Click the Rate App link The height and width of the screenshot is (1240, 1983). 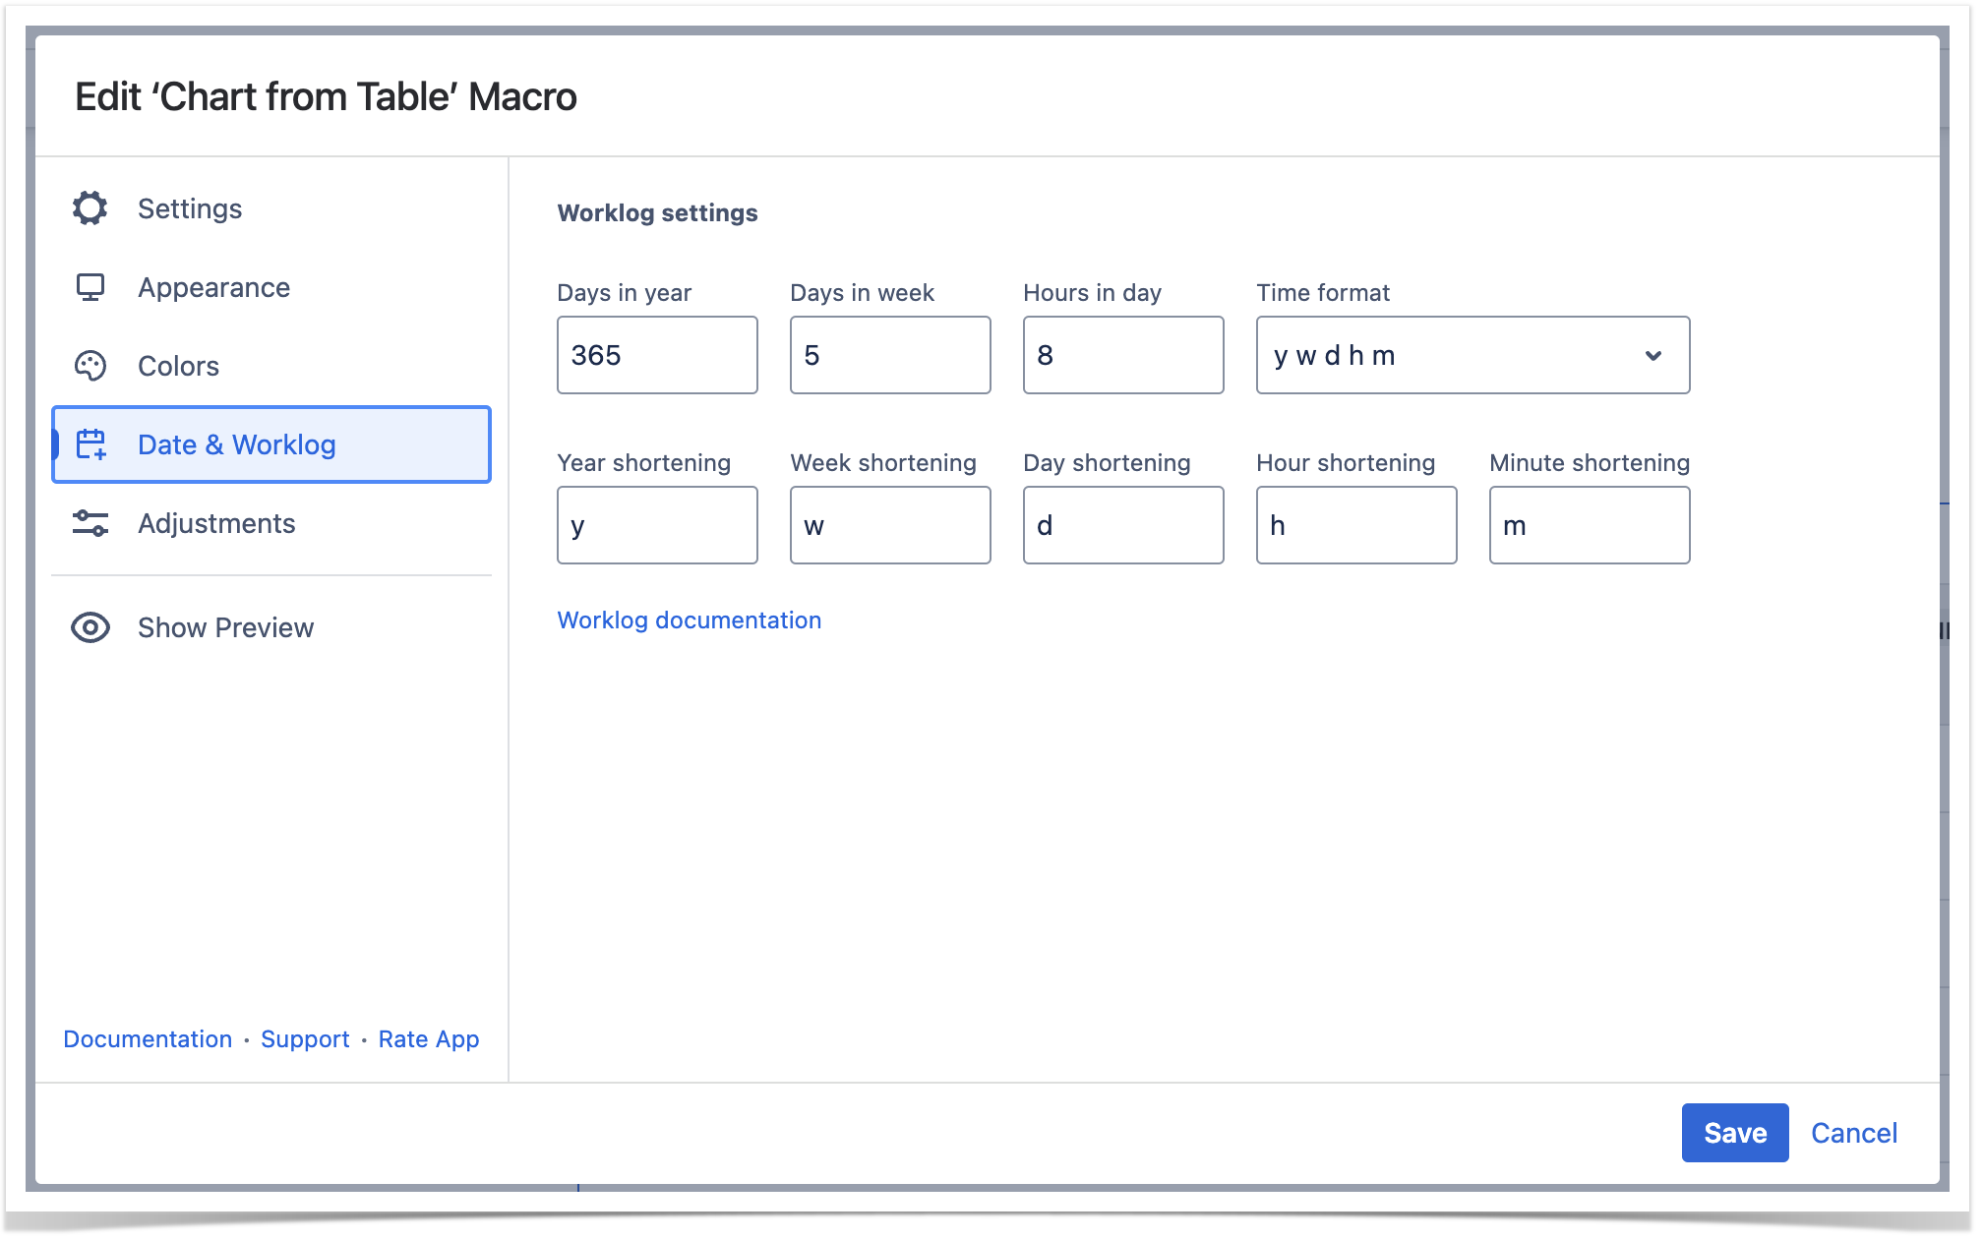(429, 1039)
